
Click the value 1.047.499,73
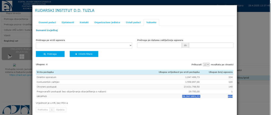[x=192, y=77]
